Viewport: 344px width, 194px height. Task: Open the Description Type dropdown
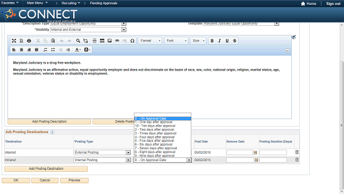pos(124,24)
